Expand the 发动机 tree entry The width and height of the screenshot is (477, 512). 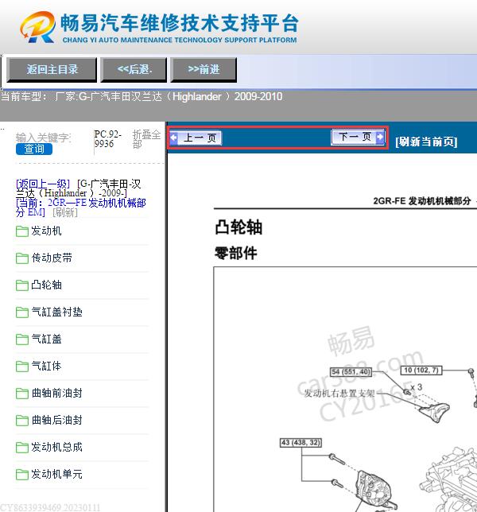(46, 231)
